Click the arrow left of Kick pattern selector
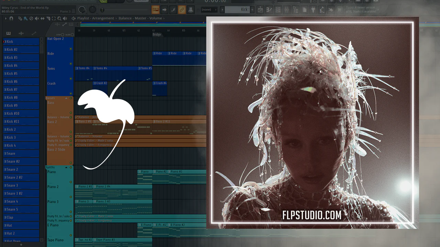Viewport: 440px width, 247px height. pyautogui.click(x=222, y=10)
